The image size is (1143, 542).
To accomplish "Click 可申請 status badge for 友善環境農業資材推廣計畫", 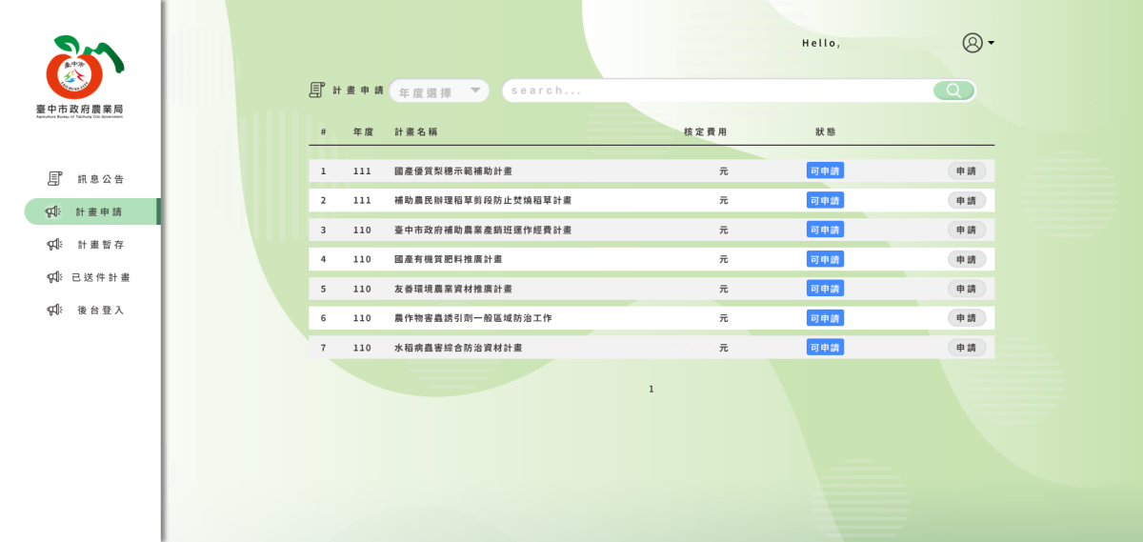I will [825, 289].
